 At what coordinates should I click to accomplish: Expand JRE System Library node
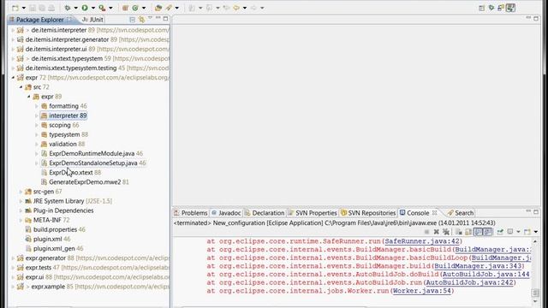21,201
